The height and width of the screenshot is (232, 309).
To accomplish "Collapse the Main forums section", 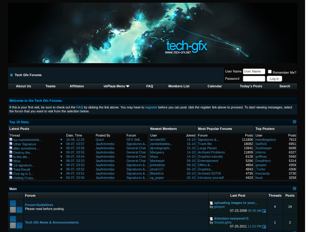I will (x=294, y=188).
